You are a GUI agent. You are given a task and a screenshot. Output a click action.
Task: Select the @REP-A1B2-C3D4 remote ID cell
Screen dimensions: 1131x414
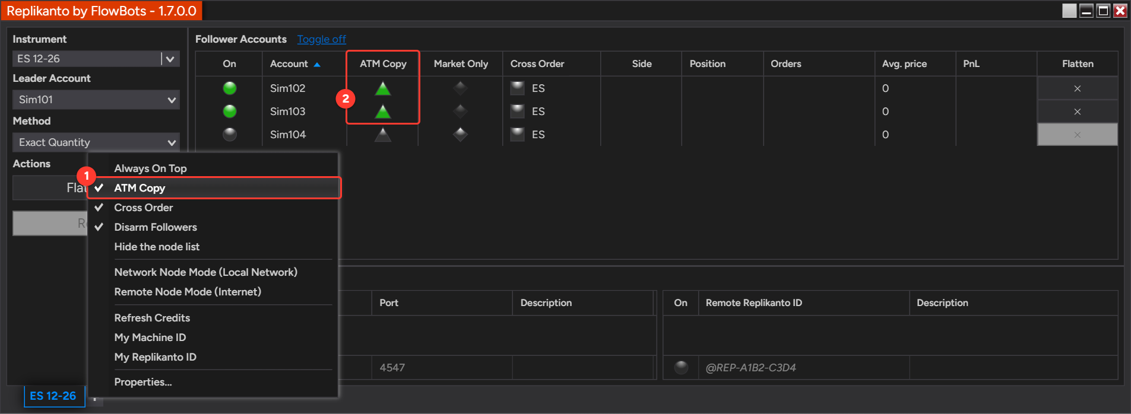804,368
